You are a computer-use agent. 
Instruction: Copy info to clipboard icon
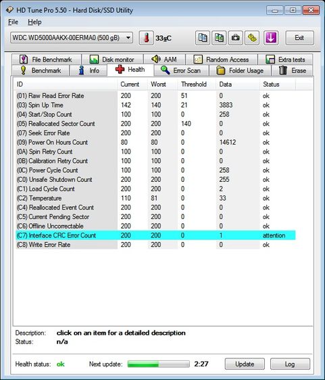(x=203, y=38)
